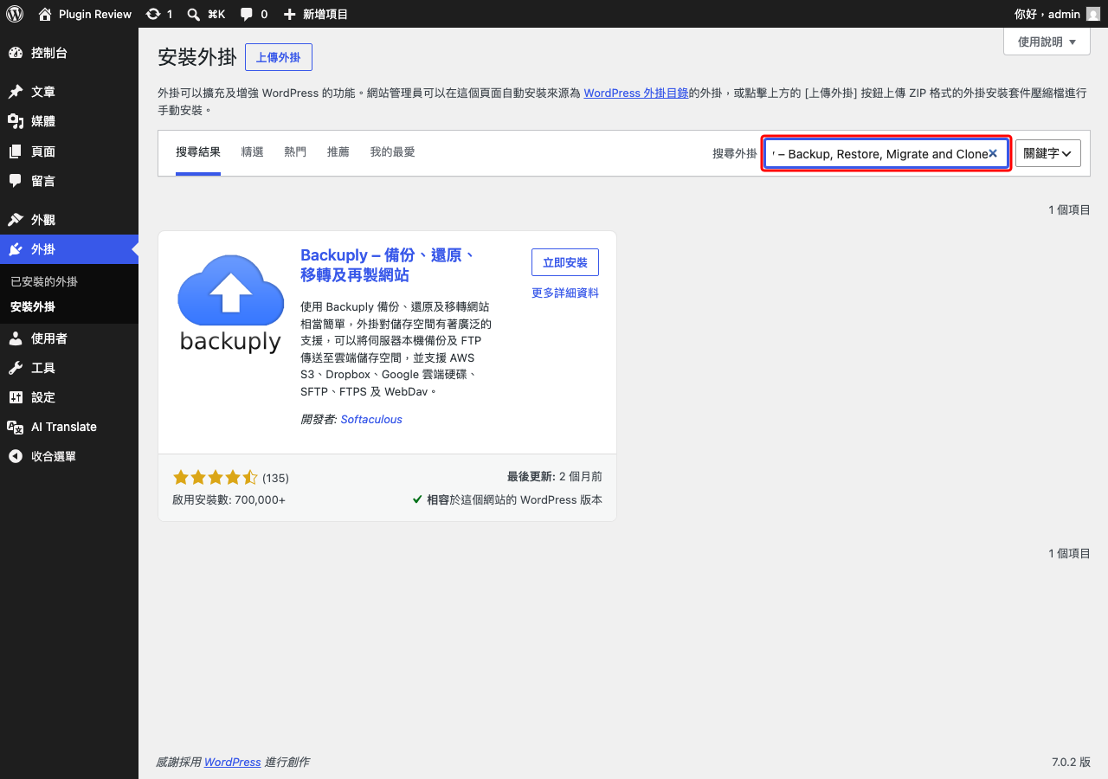Switch to the 熱門 tab
The width and height of the screenshot is (1108, 779).
295,152
